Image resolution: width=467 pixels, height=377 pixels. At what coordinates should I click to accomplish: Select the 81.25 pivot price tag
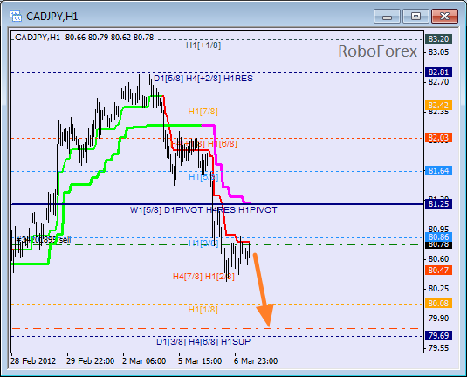(x=438, y=204)
